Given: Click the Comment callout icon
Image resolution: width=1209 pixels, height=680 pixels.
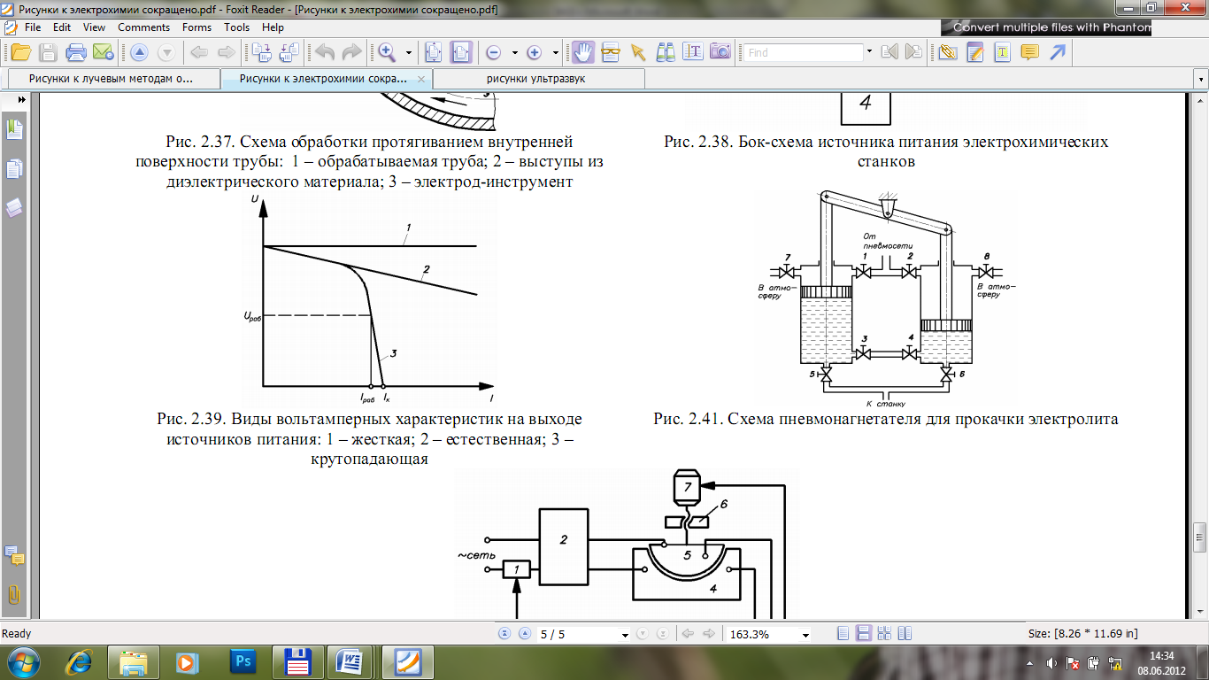Looking at the screenshot, I should (1029, 52).
